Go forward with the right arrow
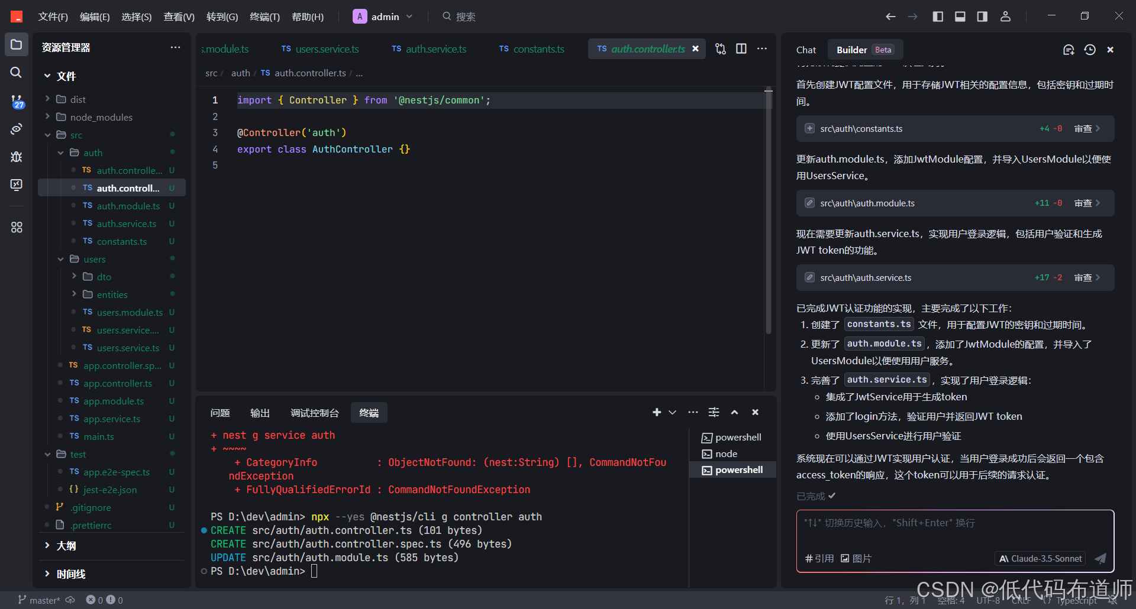The height and width of the screenshot is (609, 1136). (x=913, y=17)
